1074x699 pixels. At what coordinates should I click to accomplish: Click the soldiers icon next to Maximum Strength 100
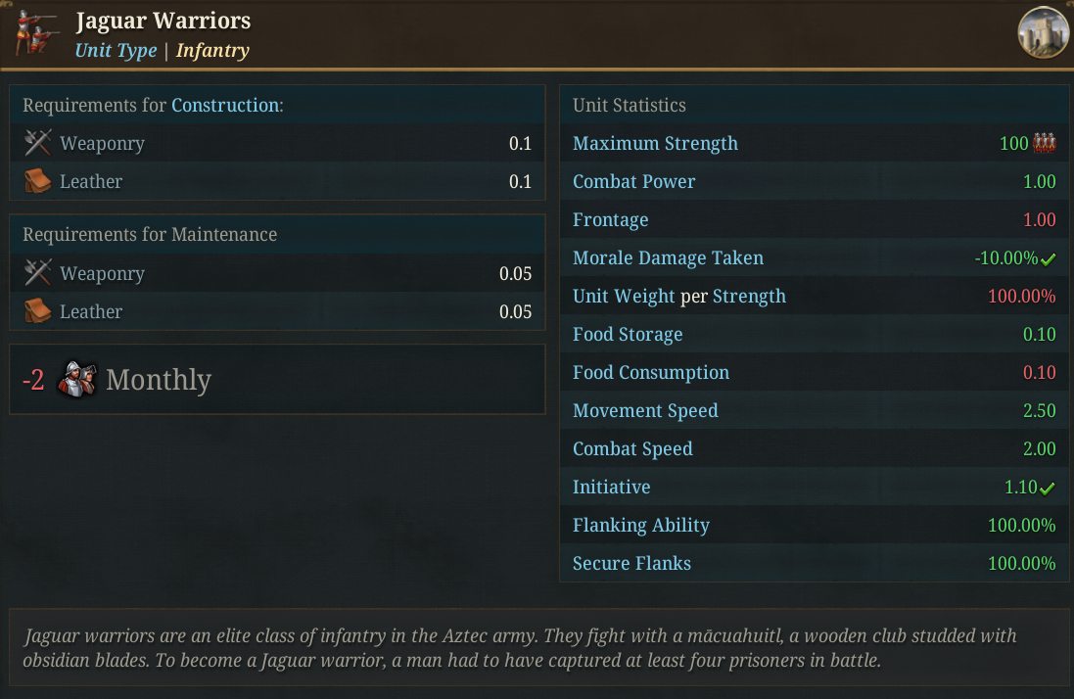click(1045, 143)
